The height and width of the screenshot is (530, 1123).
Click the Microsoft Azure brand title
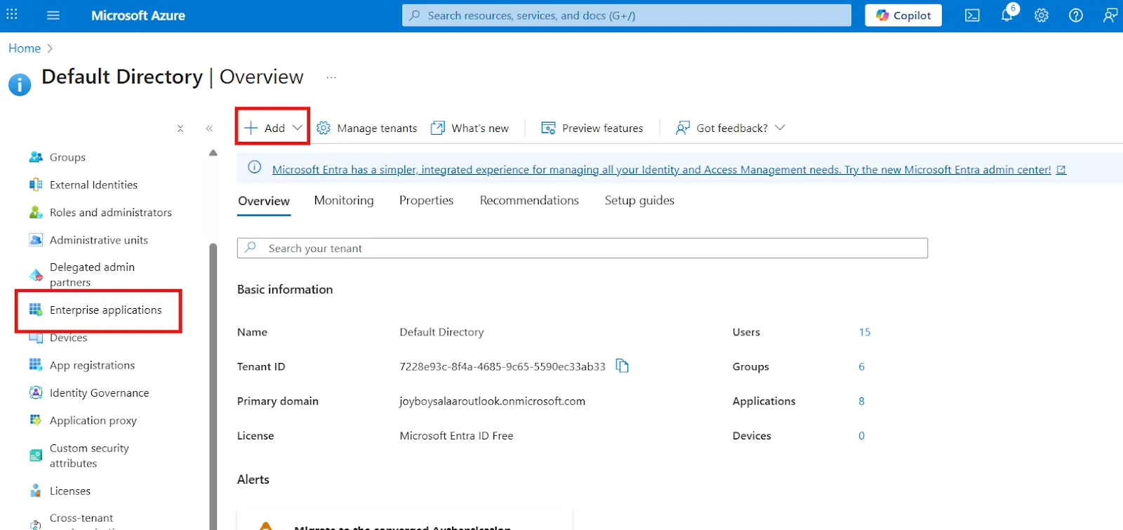138,15
